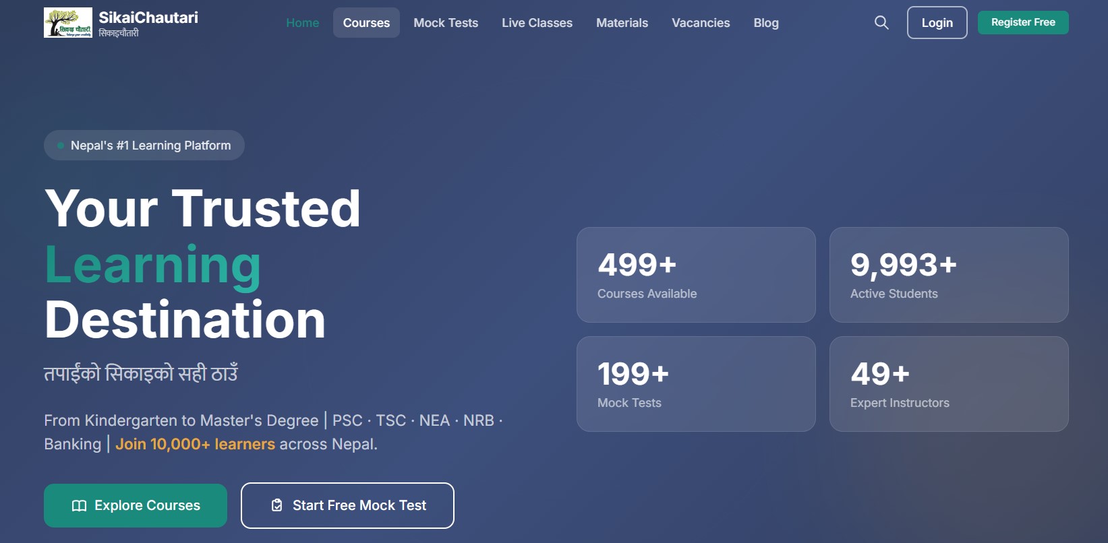Open the Courses menu item

[x=366, y=23]
